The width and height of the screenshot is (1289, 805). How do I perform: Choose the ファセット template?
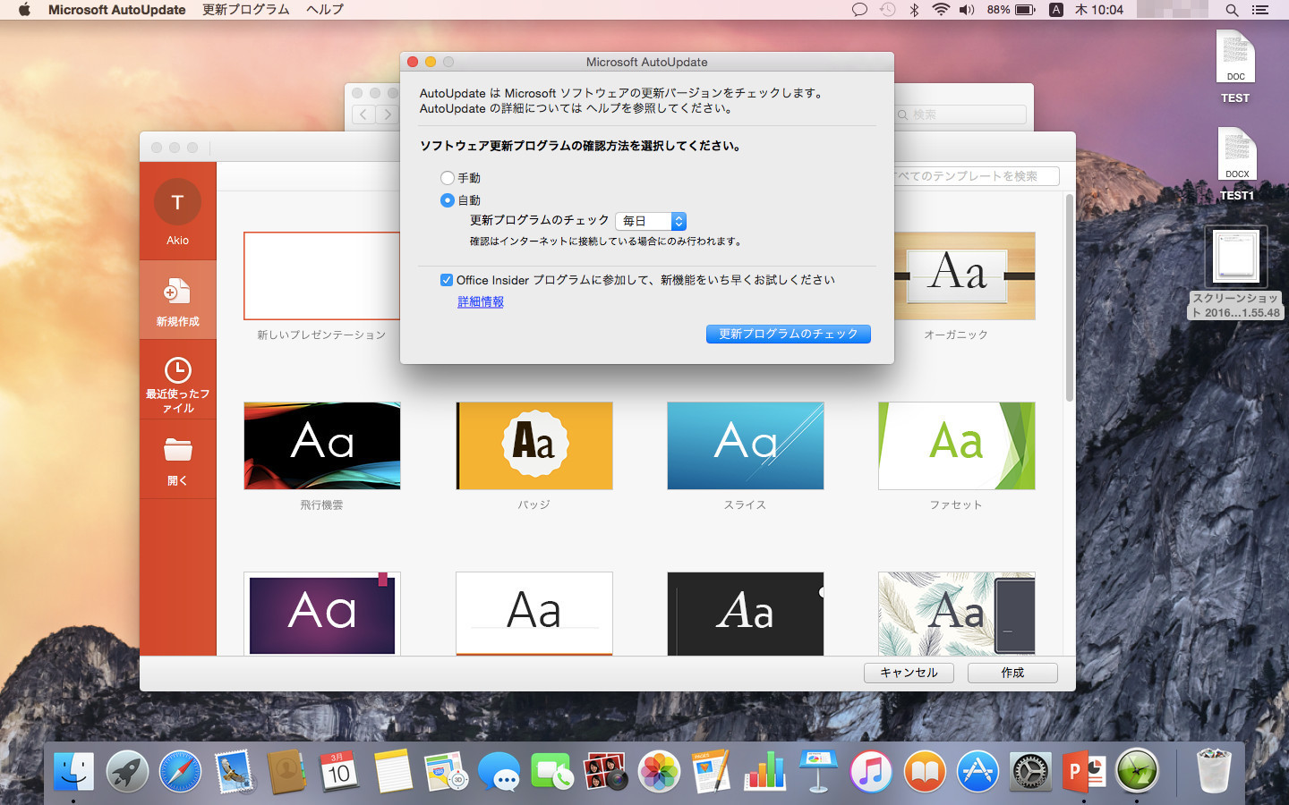[x=956, y=445]
